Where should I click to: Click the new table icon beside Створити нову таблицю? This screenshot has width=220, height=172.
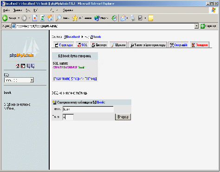(x=54, y=102)
